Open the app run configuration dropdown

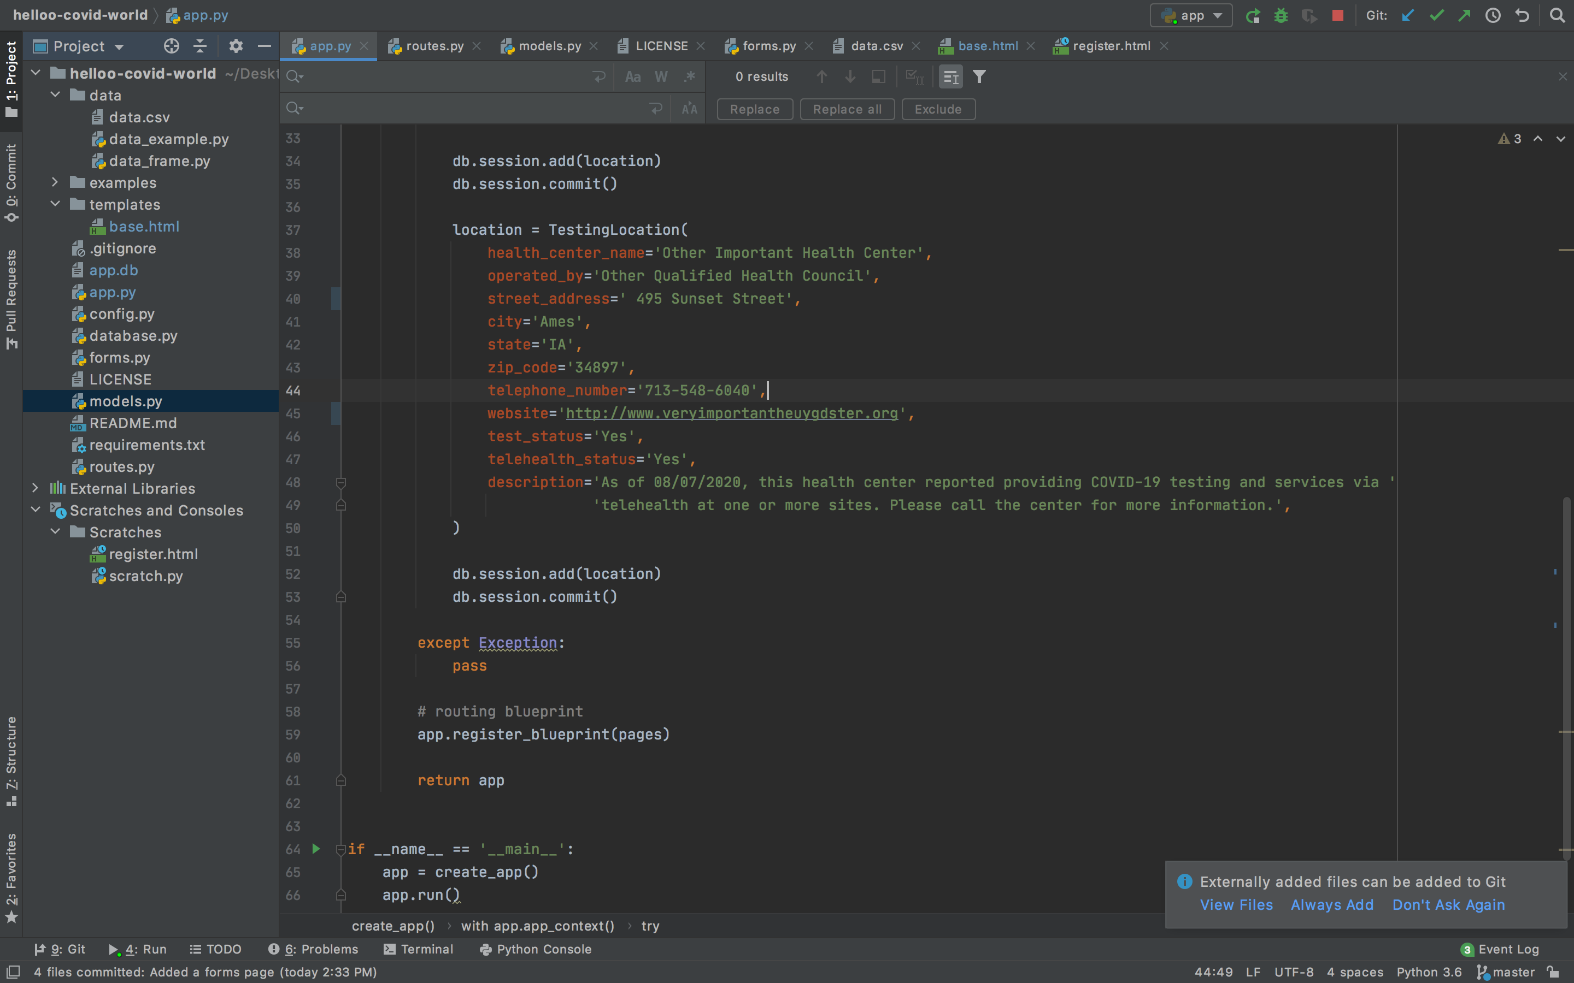tap(1191, 16)
